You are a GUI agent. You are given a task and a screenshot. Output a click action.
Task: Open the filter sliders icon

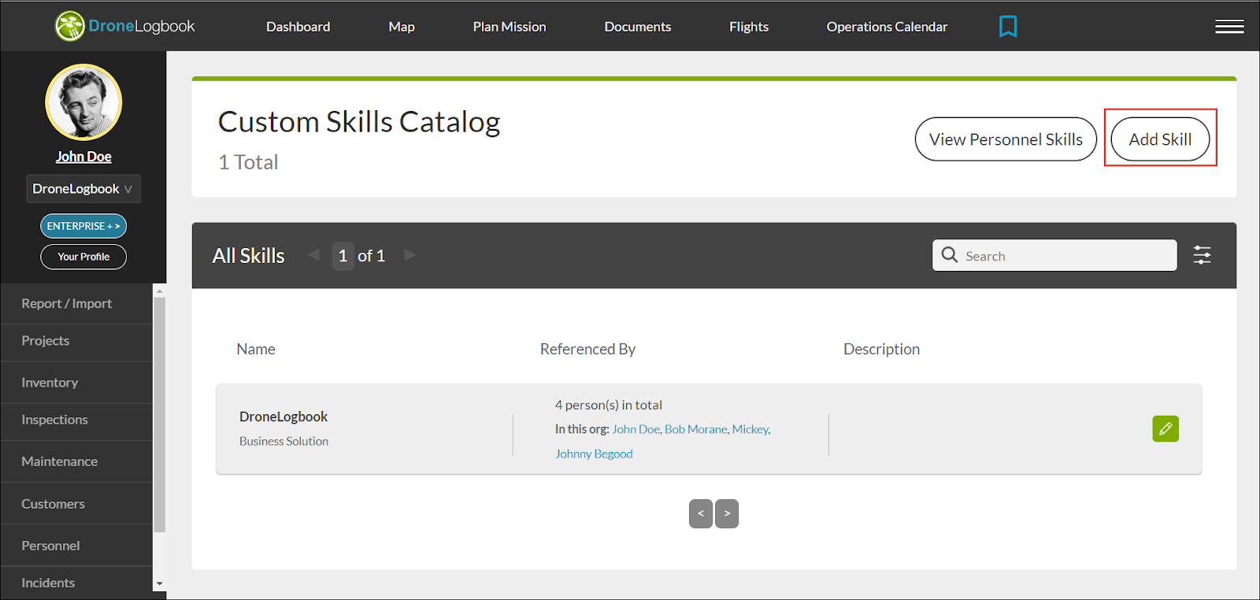pos(1203,255)
